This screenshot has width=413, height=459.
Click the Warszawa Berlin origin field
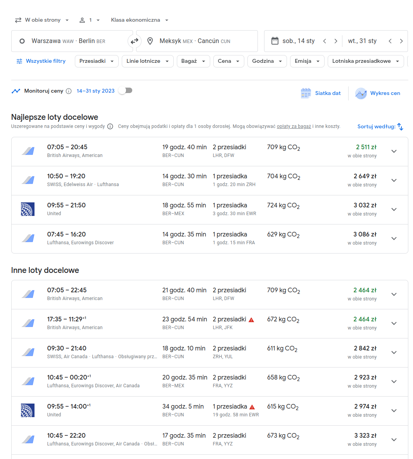[72, 41]
